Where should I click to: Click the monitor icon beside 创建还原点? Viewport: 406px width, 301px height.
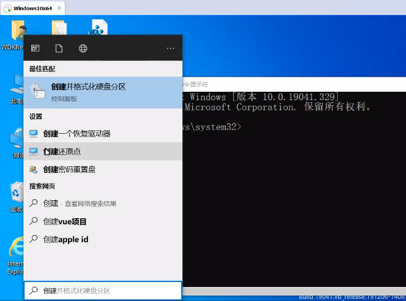point(34,151)
